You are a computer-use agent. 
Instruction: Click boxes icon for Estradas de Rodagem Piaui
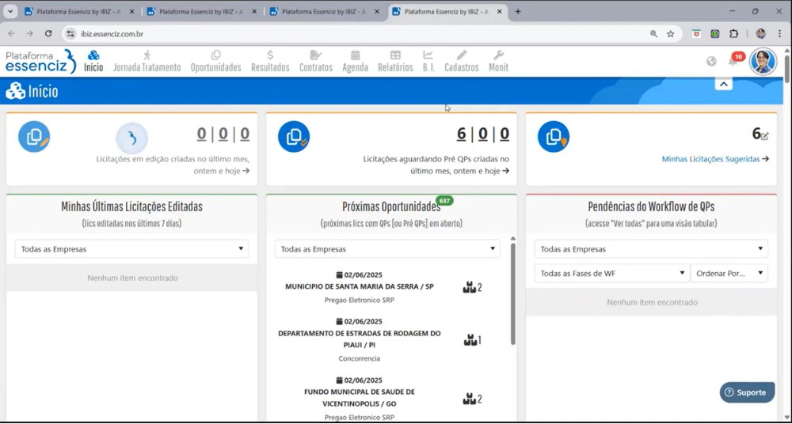(472, 340)
